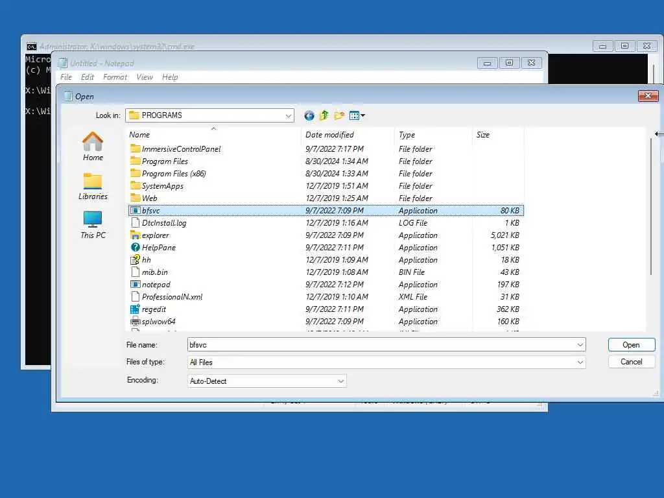The height and width of the screenshot is (498, 664).
Task: Maximize the Administrator cmd window
Action: pos(624,46)
